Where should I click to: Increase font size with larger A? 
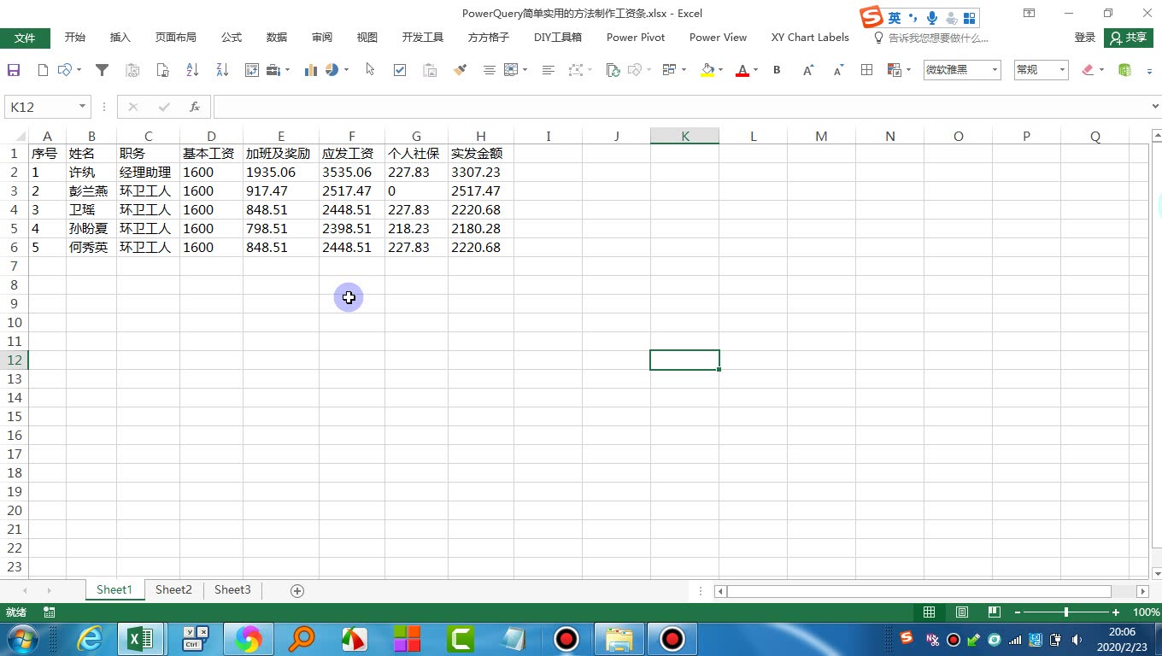tap(808, 70)
